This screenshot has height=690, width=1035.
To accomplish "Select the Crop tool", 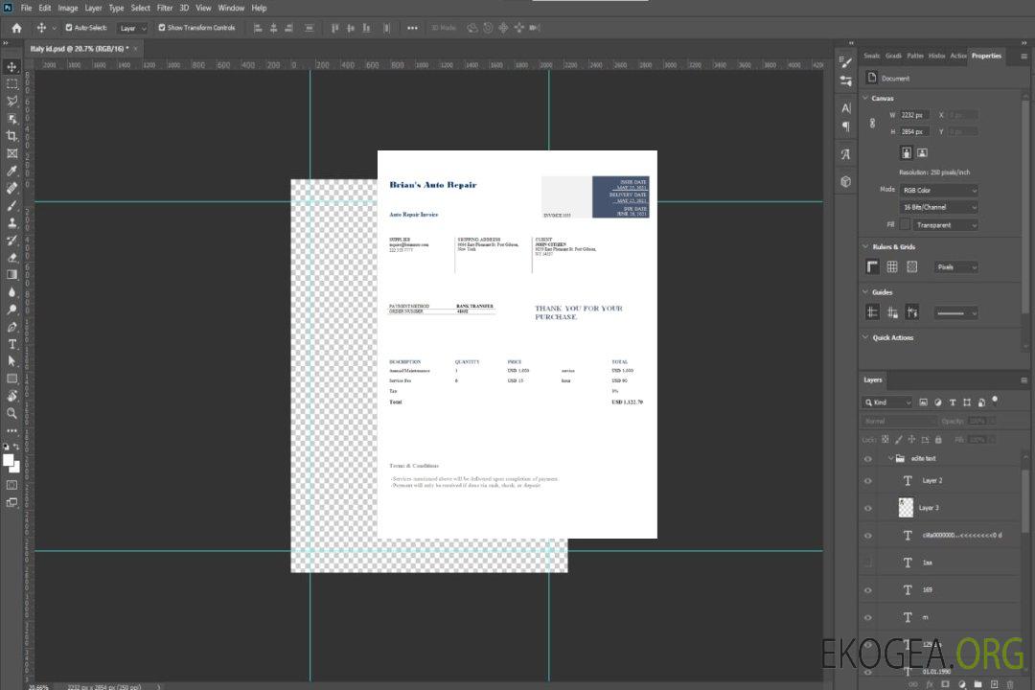I will pos(11,135).
